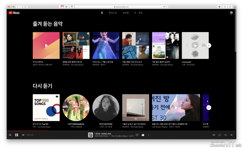Click the Love poem title text
The image size is (243, 148).
click(187, 62)
